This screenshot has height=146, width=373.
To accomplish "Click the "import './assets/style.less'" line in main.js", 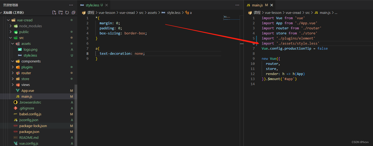I will tap(291, 43).
